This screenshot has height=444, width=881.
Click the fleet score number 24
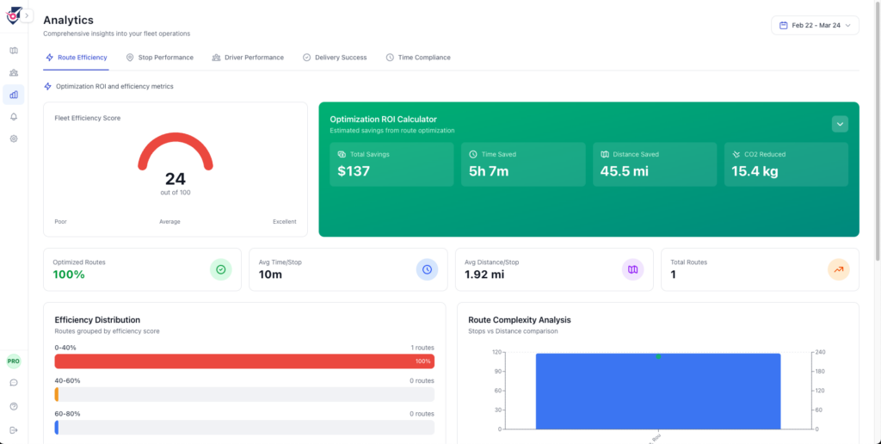[176, 179]
